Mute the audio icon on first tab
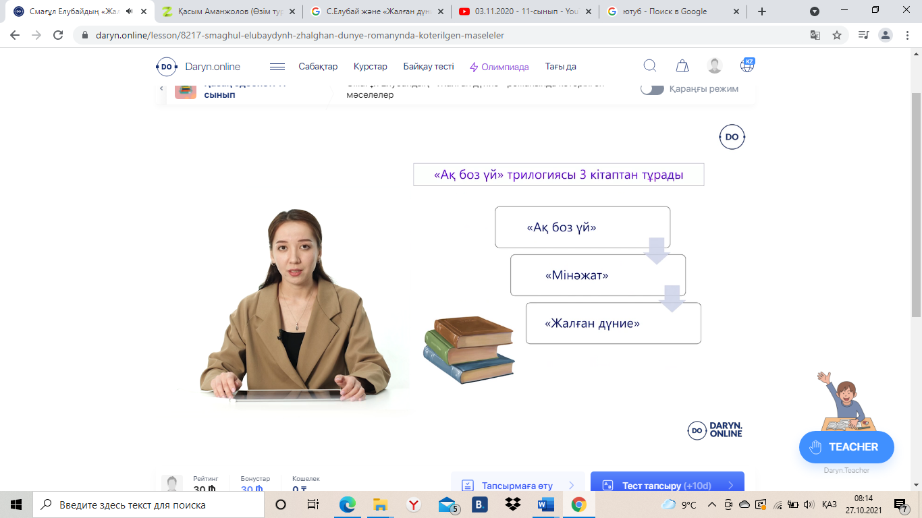The width and height of the screenshot is (922, 518). [130, 11]
